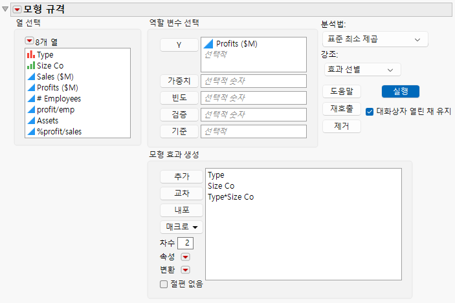The height and width of the screenshot is (303, 455).
Task: Open the red triangle menu beside 8개 열
Action: [x=29, y=41]
